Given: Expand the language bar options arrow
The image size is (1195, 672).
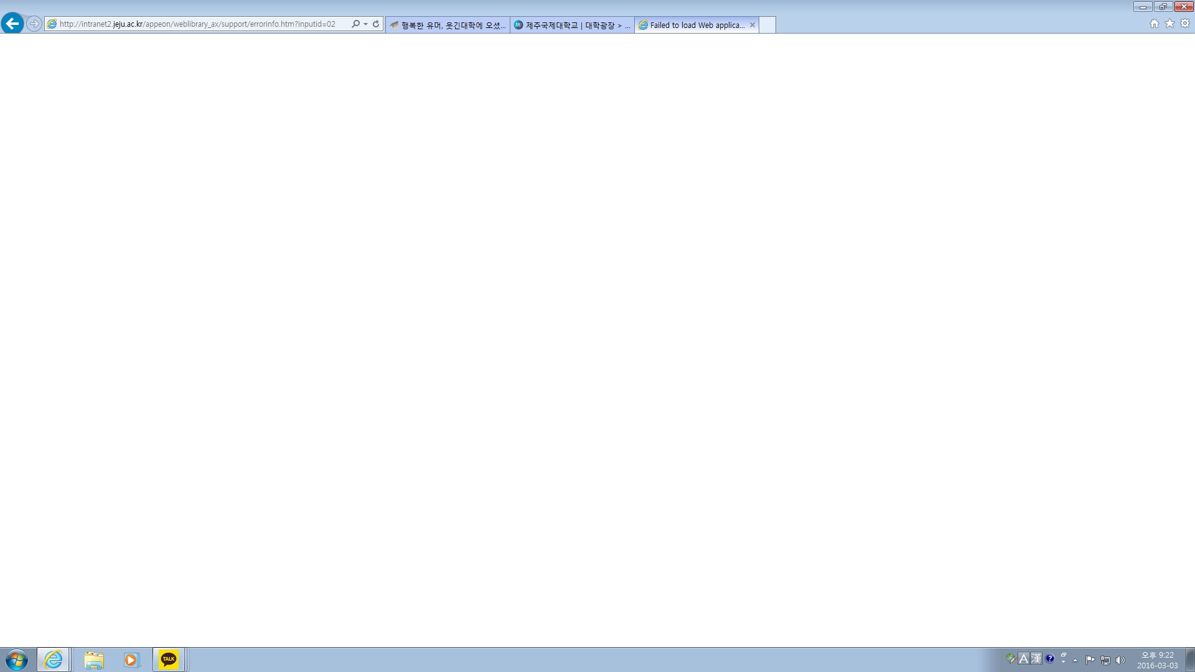Looking at the screenshot, I should click(x=1063, y=662).
